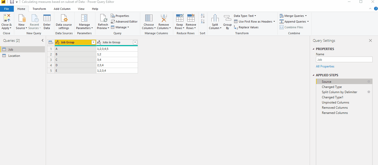Open the Job Group column filter dropdown
Screen dimensions: 378x165
(x=94, y=42)
